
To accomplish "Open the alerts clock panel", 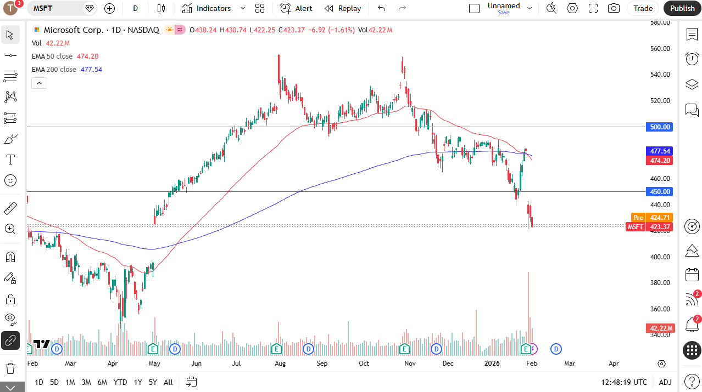I will coord(692,59).
